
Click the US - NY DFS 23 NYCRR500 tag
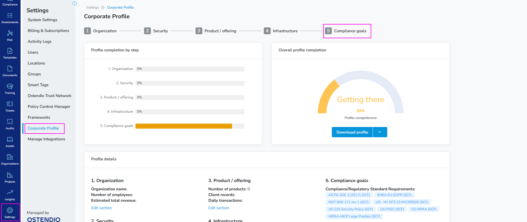tap(402, 202)
